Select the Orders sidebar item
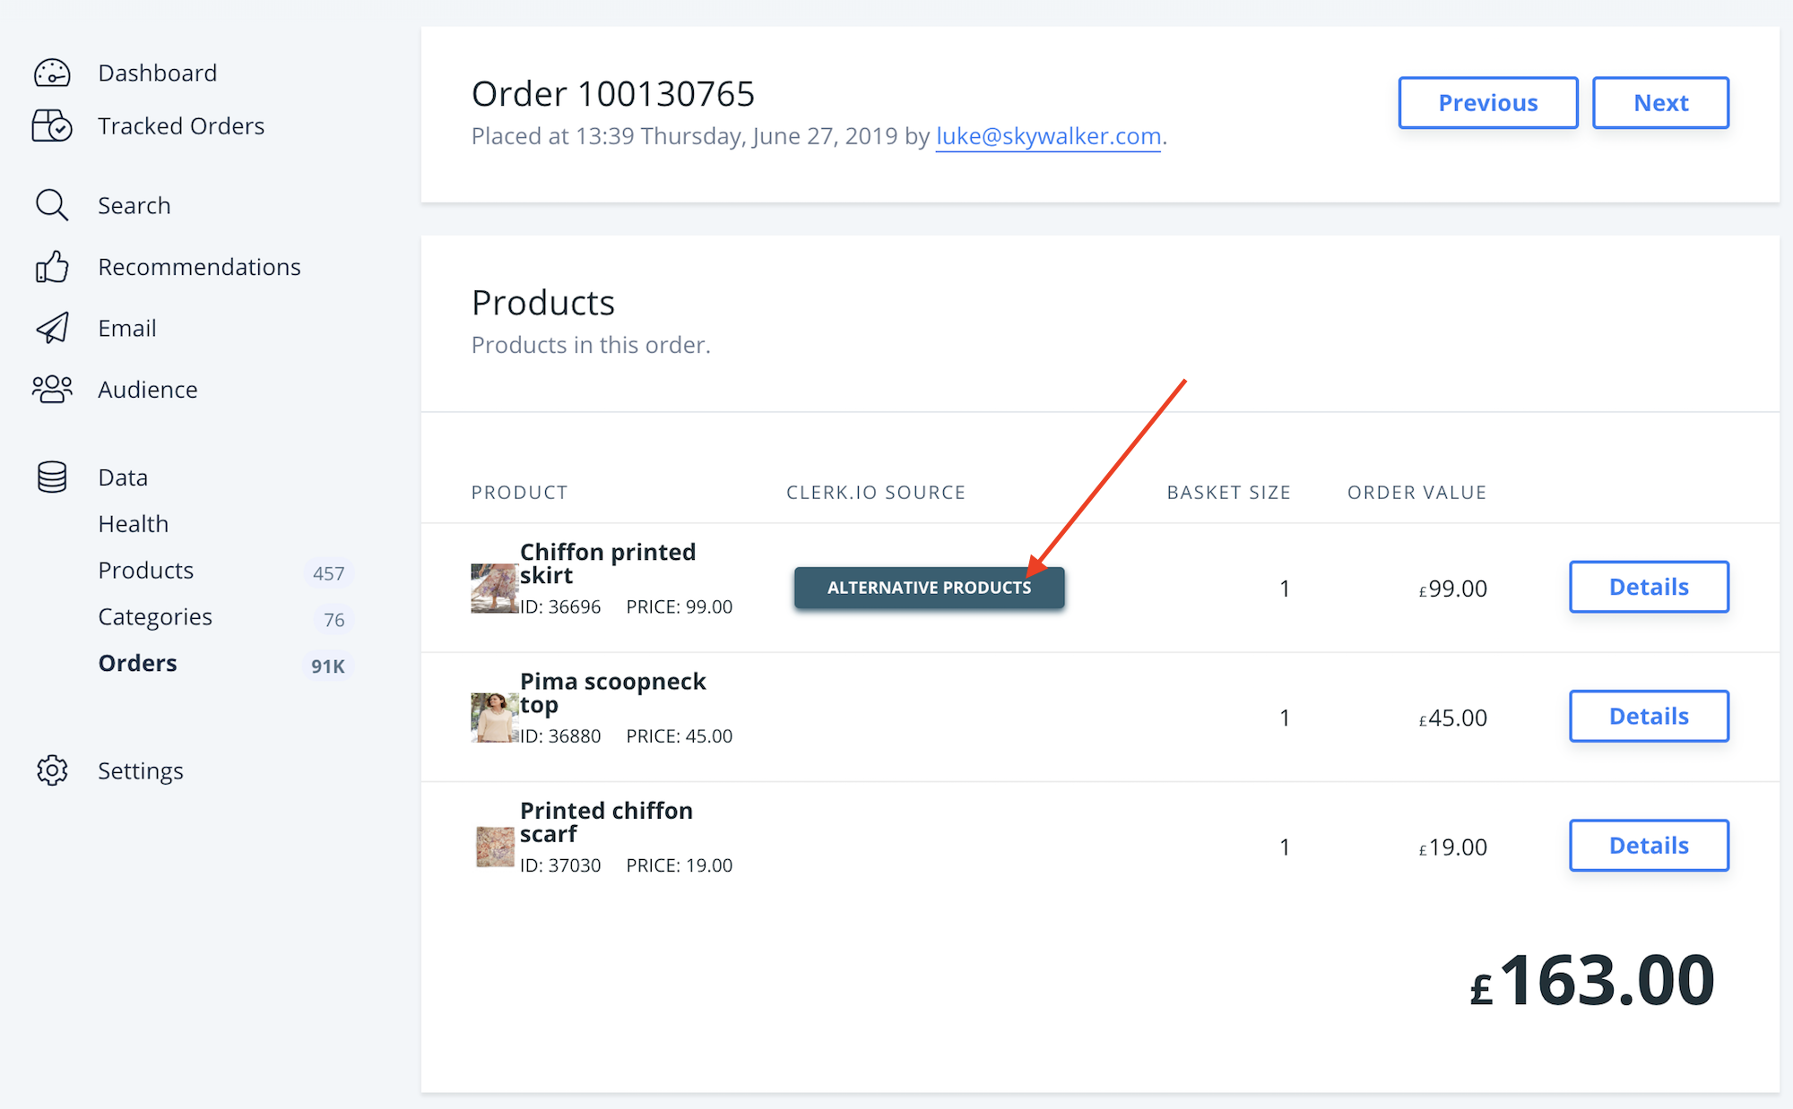 pyautogui.click(x=138, y=664)
